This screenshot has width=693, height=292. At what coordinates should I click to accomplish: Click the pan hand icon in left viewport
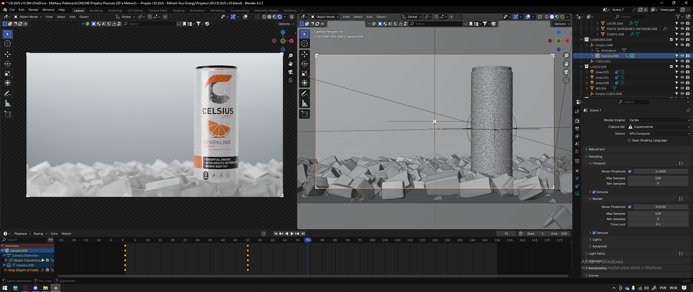[x=291, y=64]
